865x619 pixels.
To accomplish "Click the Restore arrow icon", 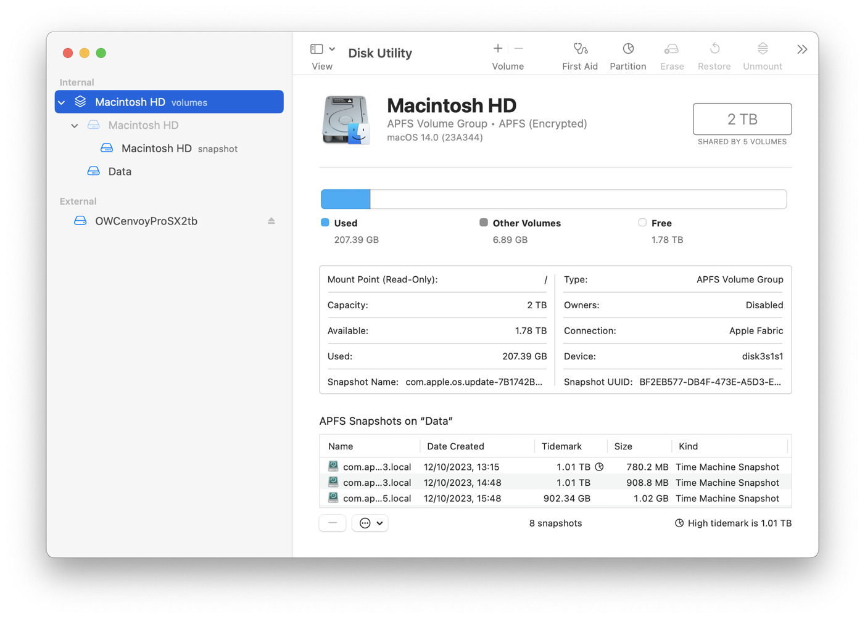I will pyautogui.click(x=714, y=49).
